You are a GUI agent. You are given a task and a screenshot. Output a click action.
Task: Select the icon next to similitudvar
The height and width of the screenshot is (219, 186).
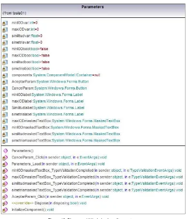[x=5, y=36]
